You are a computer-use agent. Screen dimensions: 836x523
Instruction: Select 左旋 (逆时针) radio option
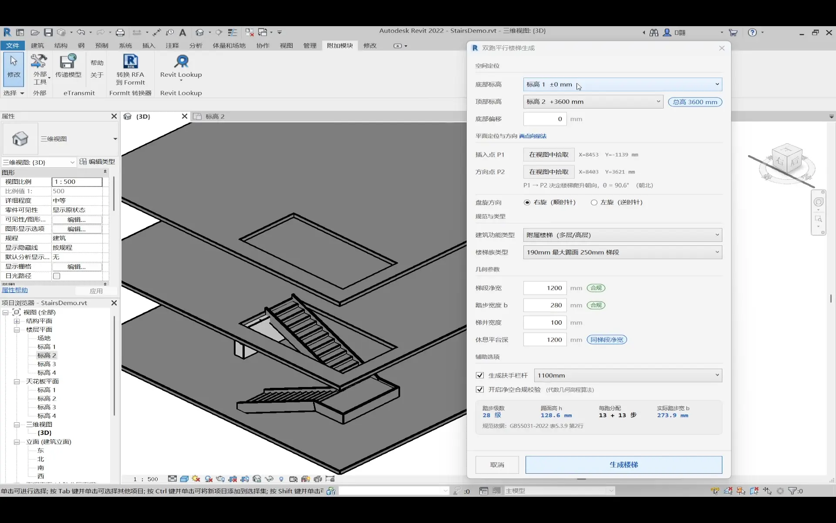[594, 202]
